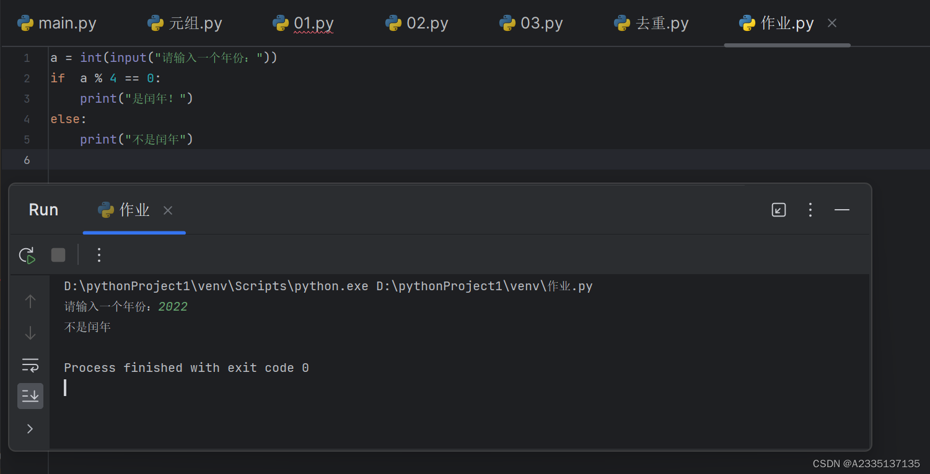Screen dimensions: 930x474
Task: Open the console toolbar more options menu
Action: click(99, 254)
